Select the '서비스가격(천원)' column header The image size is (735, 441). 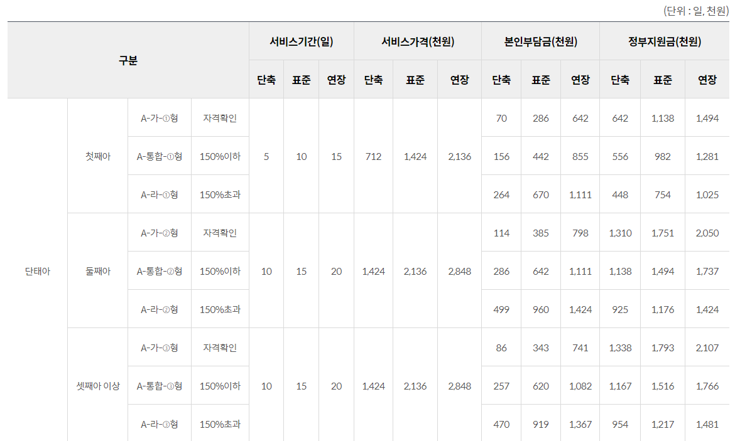pyautogui.click(x=418, y=41)
